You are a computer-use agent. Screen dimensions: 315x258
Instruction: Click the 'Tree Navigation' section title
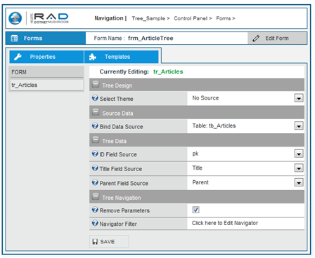pyautogui.click(x=122, y=198)
